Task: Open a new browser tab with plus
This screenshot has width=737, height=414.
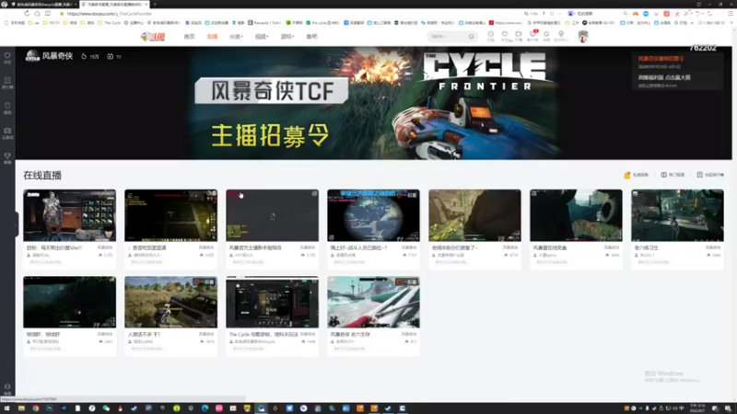Action: (x=155, y=5)
